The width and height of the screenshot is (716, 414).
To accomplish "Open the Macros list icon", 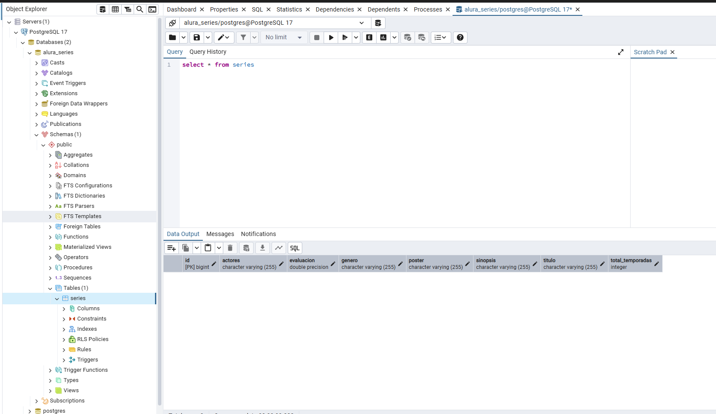I will coord(441,38).
